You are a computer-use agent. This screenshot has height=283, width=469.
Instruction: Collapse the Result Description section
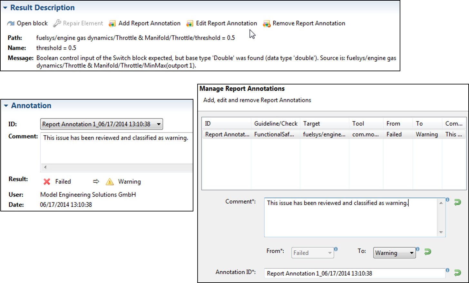(x=5, y=8)
